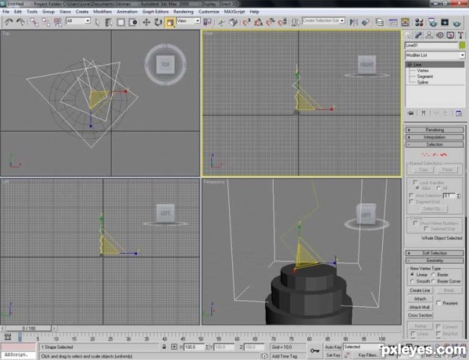Enable the Segment End checkbox
This screenshot has width=469, height=360.
411,201
